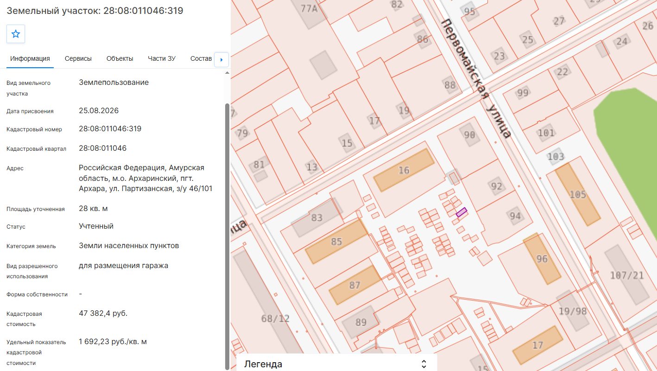Pick orange building 85 on map
The height and width of the screenshot is (371, 657).
(336, 241)
